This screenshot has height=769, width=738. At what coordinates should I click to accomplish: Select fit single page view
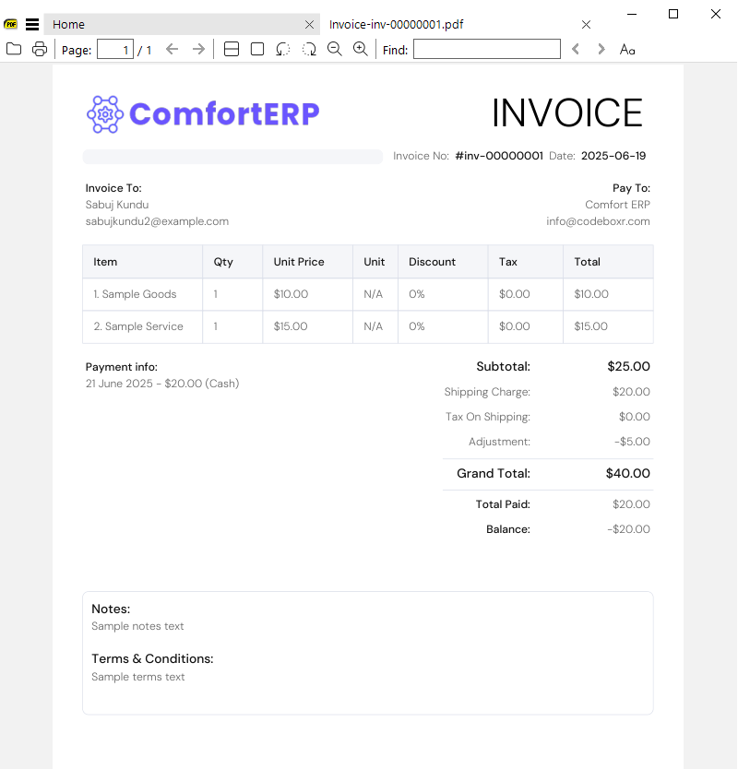point(257,49)
